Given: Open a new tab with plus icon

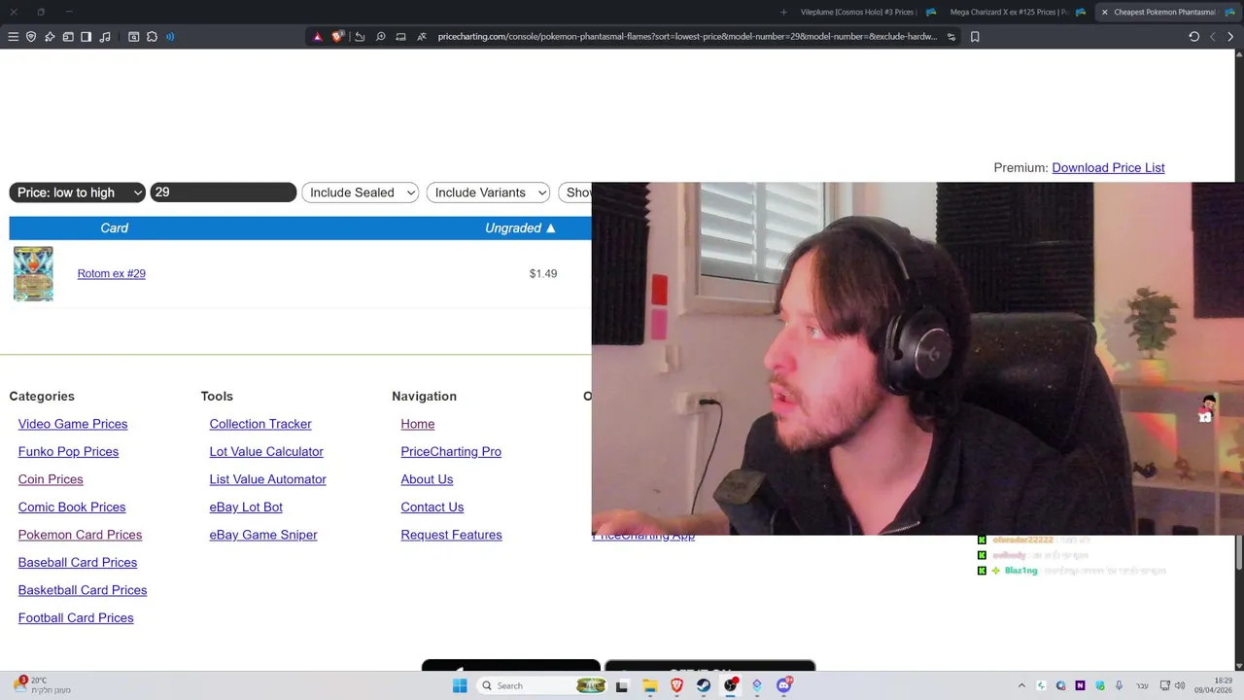Looking at the screenshot, I should coord(783,12).
